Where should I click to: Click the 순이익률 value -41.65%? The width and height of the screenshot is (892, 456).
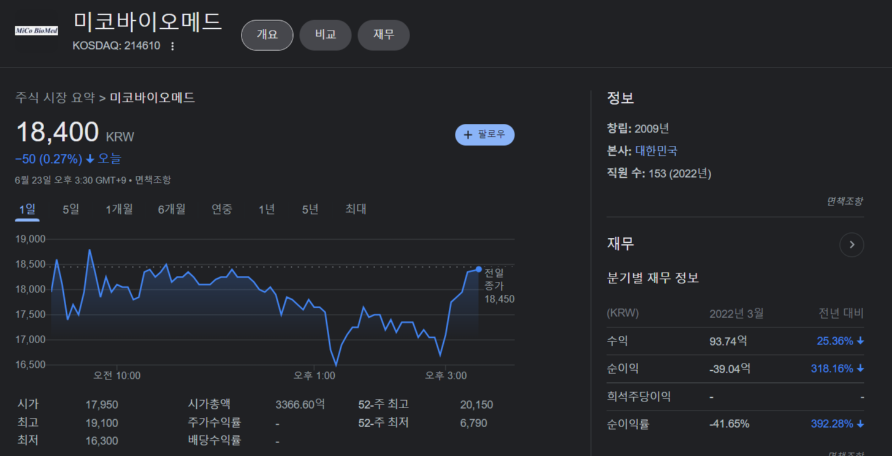click(x=729, y=424)
